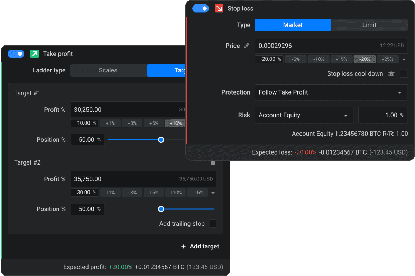Click the Stop loss cool down help icon

pos(391,74)
